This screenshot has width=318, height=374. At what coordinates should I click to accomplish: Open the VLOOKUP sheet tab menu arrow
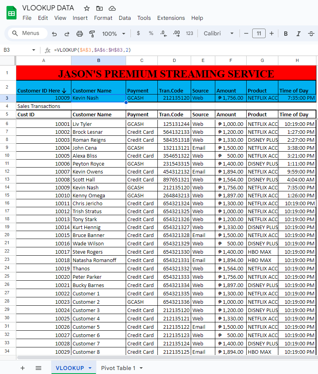pos(90,368)
